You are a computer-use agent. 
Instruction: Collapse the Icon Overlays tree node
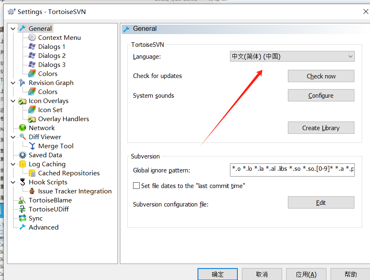(x=13, y=101)
